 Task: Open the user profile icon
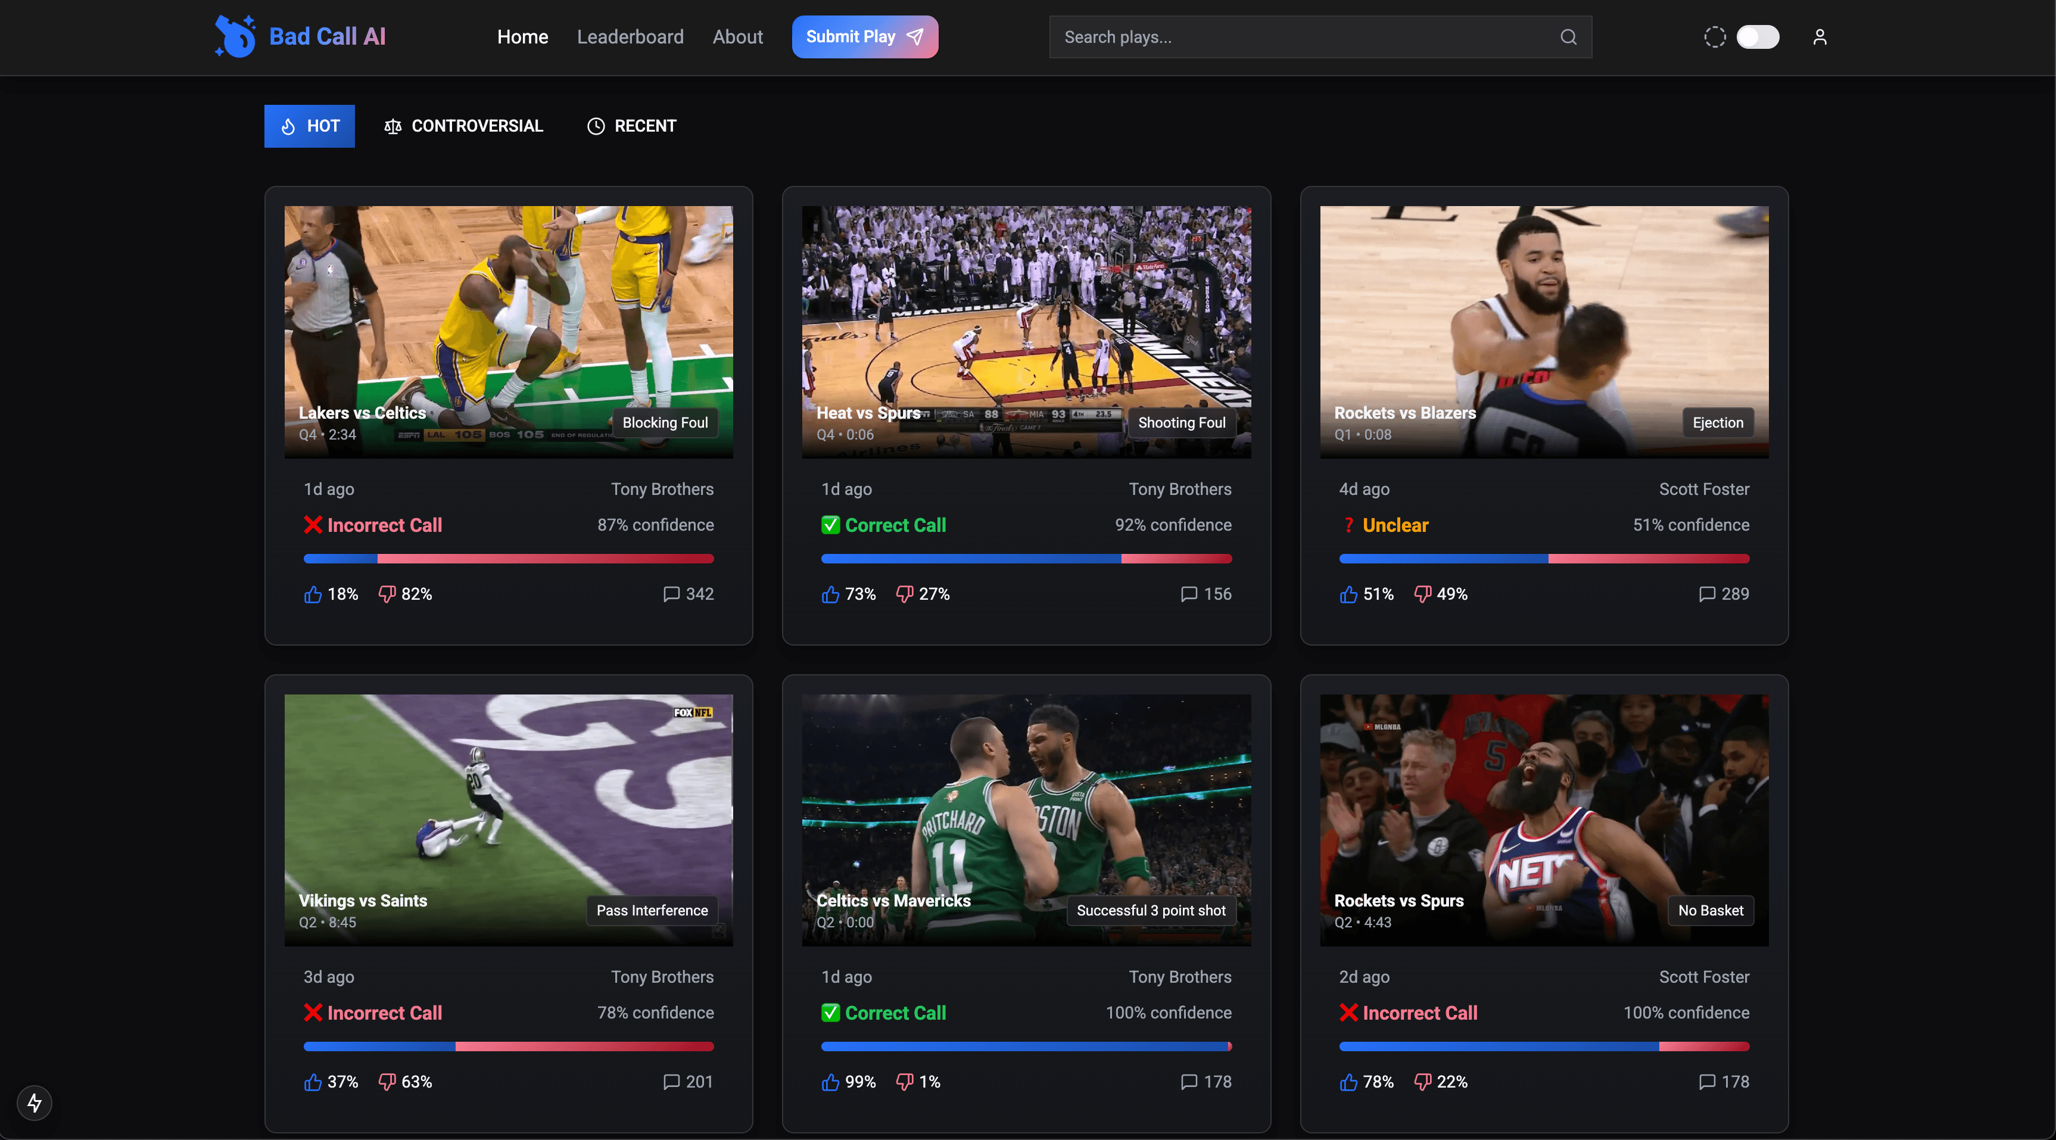(1820, 37)
